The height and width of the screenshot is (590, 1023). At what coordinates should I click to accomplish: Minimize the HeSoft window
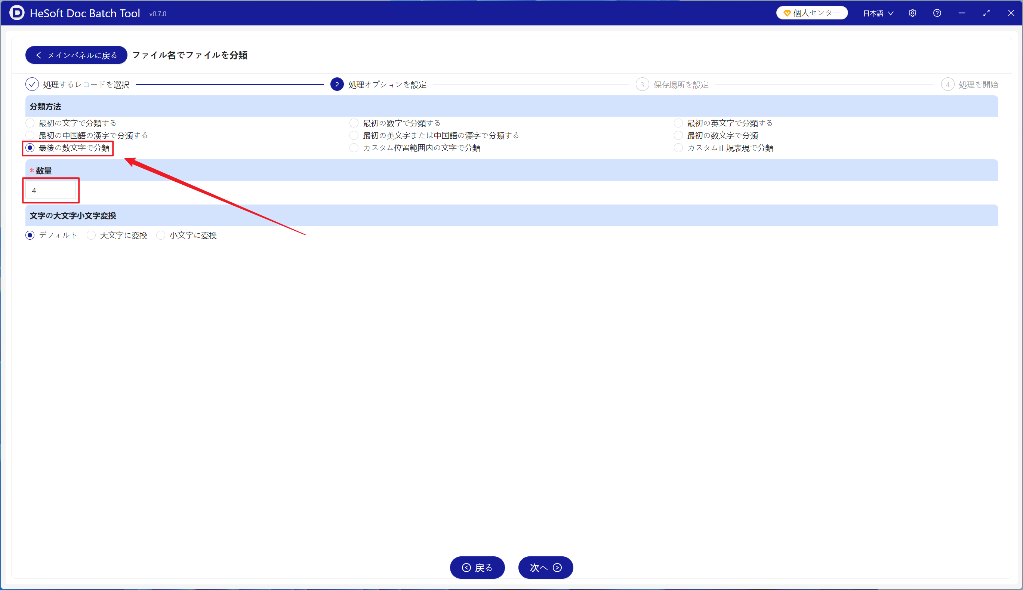pyautogui.click(x=962, y=13)
